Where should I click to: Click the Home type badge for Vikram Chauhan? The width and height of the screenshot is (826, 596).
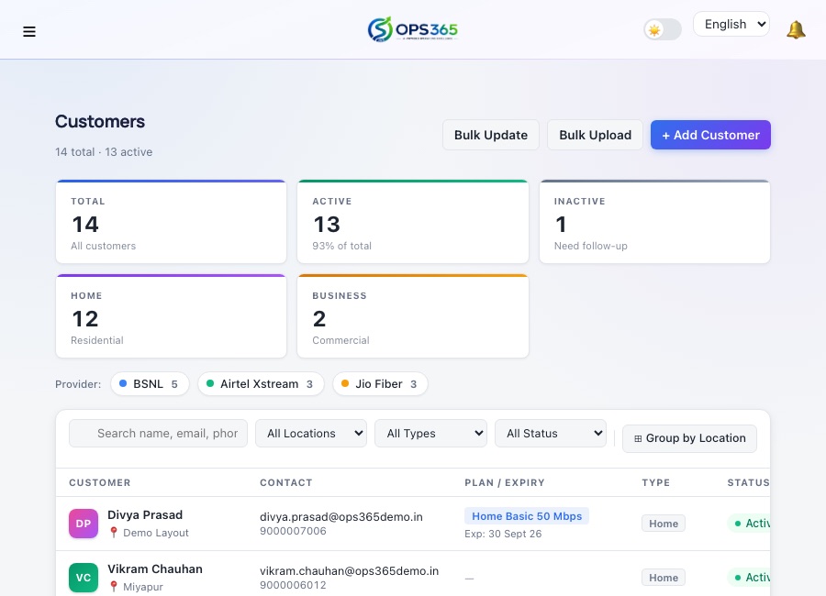click(664, 578)
